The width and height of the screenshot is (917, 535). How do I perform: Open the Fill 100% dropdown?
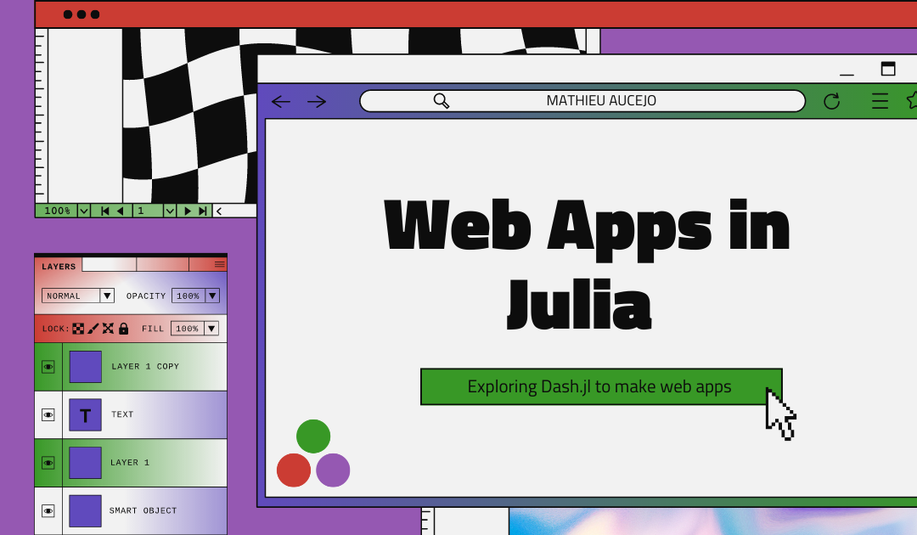(x=211, y=329)
